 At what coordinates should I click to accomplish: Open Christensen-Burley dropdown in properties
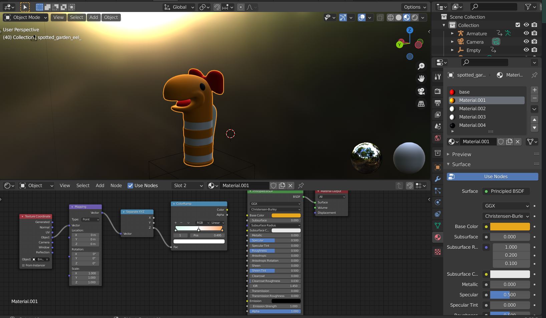(x=506, y=216)
